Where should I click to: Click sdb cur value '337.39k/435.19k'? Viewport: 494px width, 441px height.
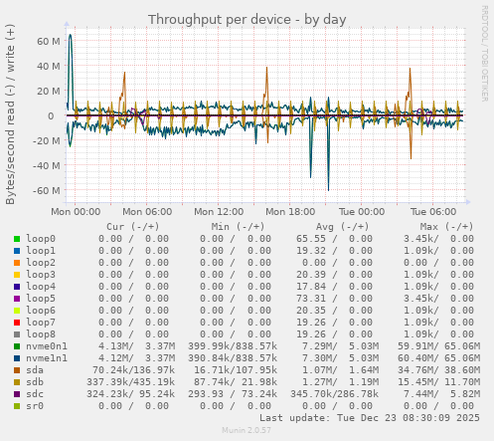coord(131,382)
